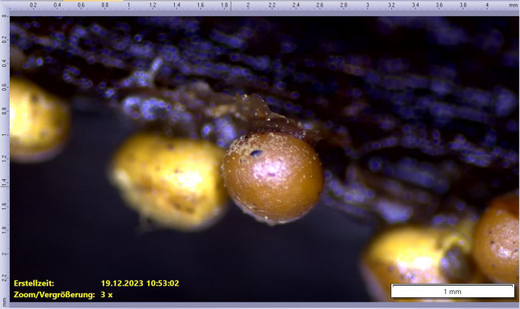Click the Erstellzeit label text

coord(34,283)
